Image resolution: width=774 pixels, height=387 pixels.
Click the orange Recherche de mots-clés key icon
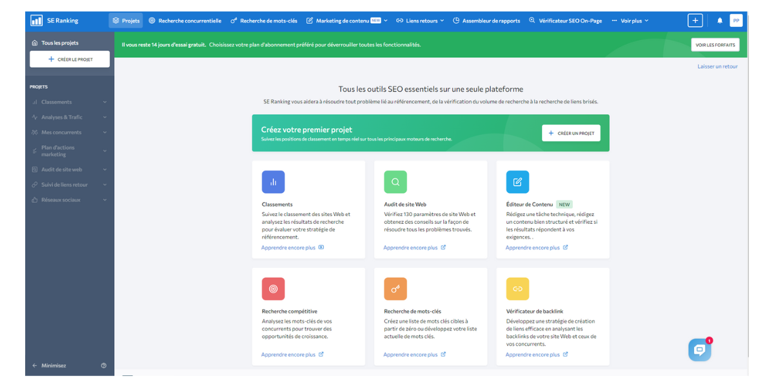coord(395,289)
